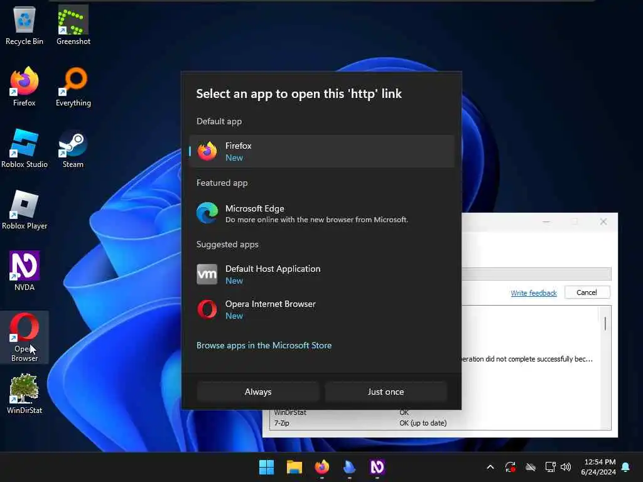643x482 pixels.
Task: Select the Roblox Player desktop shortcut
Action: (24, 210)
